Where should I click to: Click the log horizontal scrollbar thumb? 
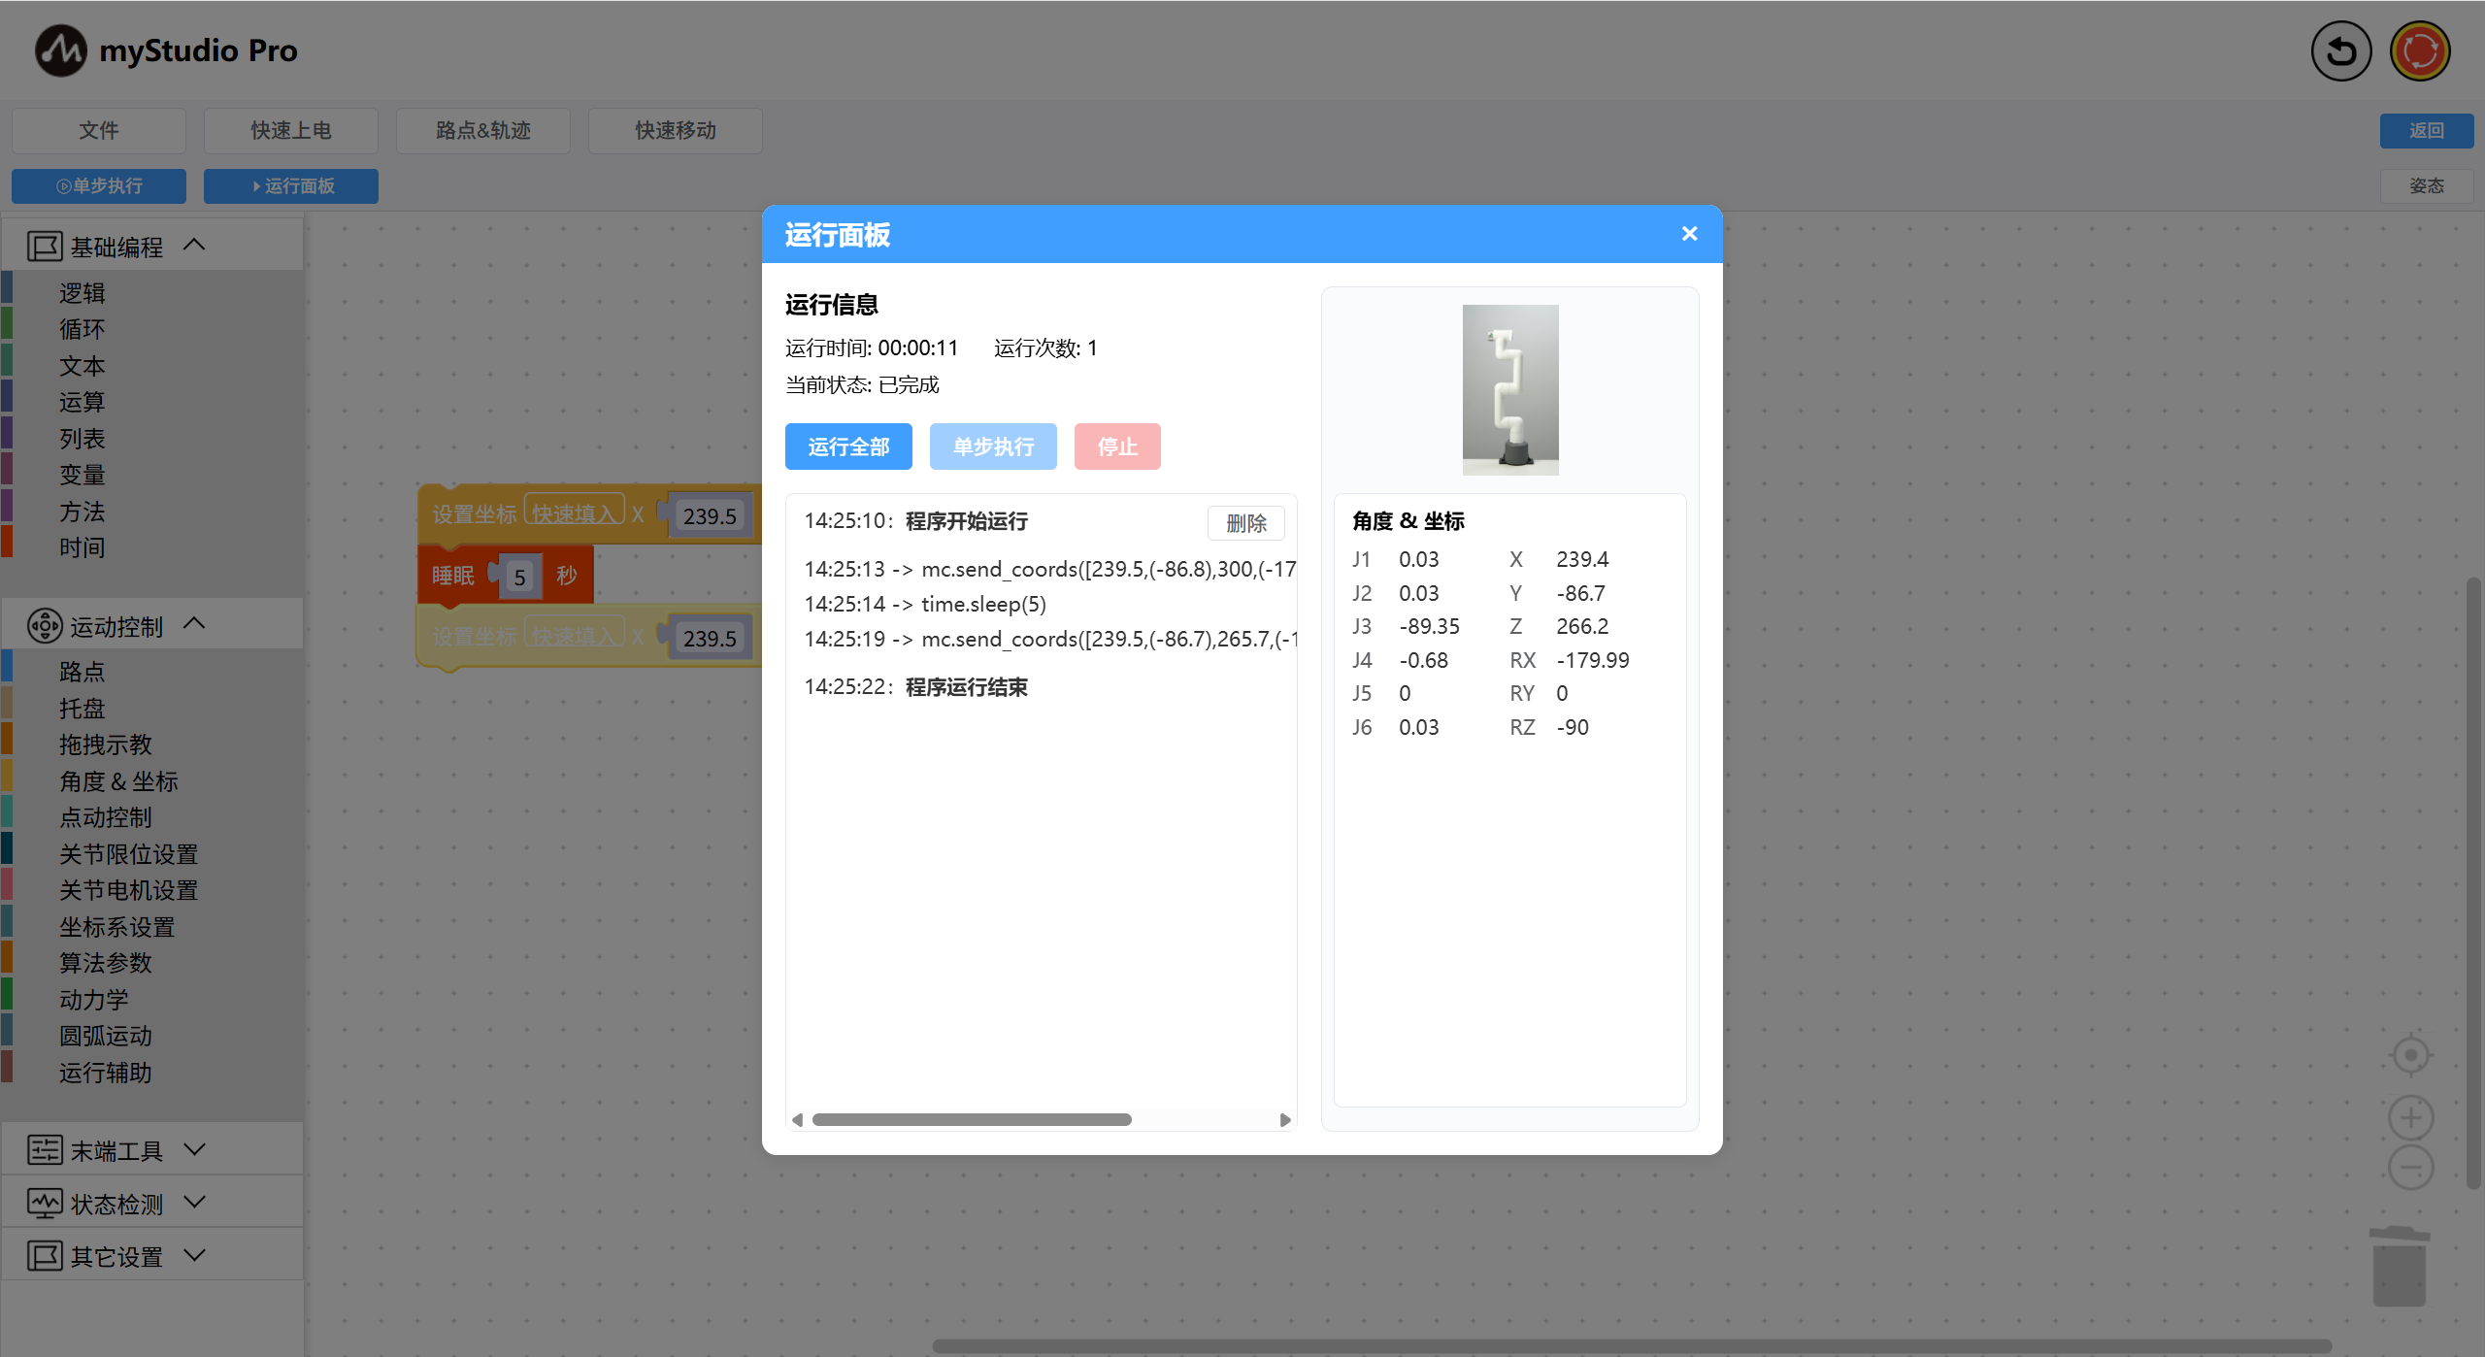(x=971, y=1120)
